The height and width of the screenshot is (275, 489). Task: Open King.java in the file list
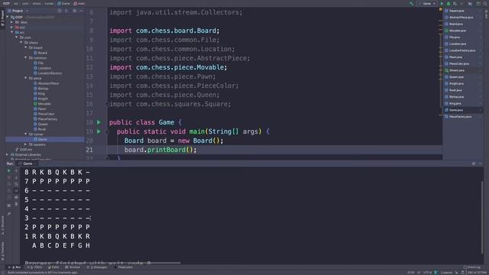463,103
